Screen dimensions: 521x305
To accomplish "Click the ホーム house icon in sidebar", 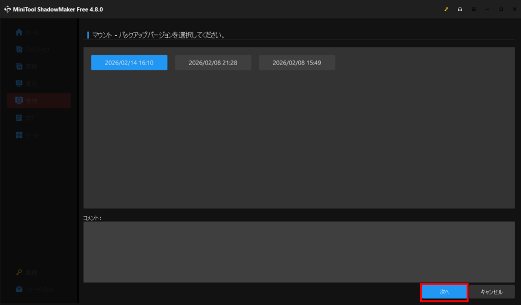I will (x=19, y=33).
